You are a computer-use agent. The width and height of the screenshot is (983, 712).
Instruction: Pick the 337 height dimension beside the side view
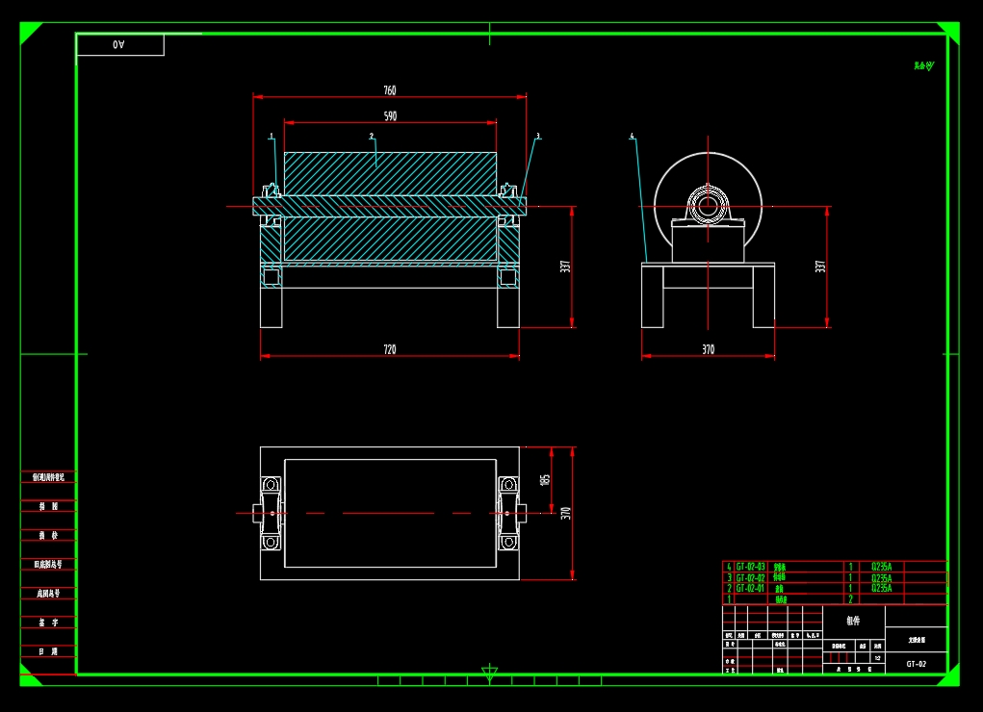pyautogui.click(x=820, y=267)
